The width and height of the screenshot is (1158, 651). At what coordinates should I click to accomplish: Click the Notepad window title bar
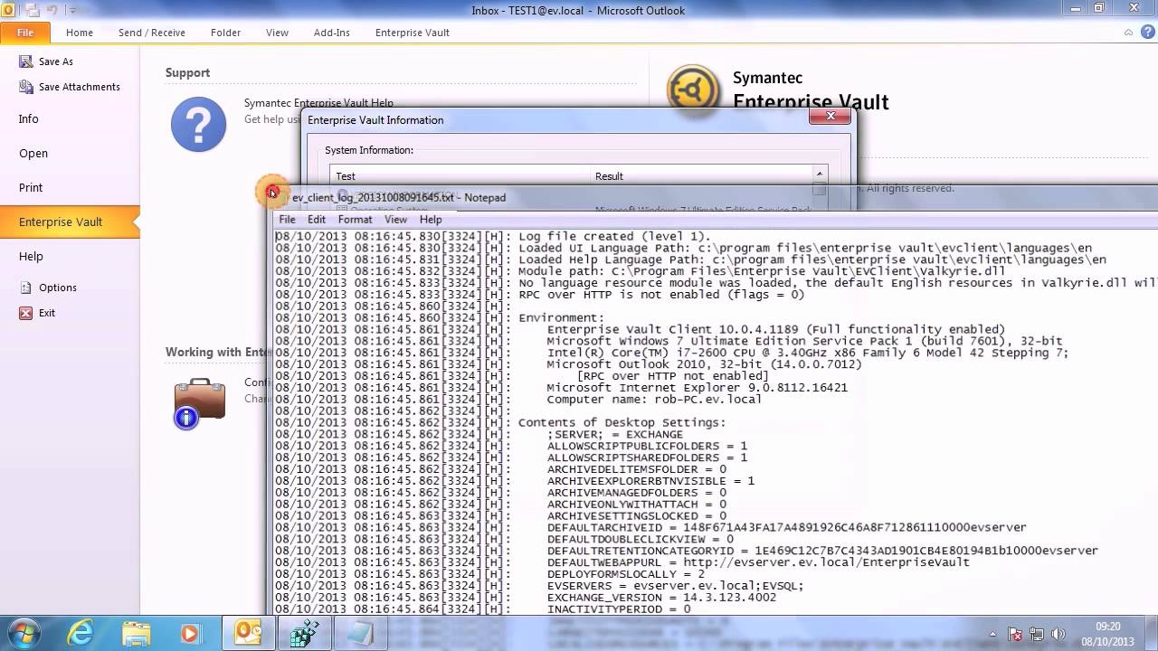715,197
